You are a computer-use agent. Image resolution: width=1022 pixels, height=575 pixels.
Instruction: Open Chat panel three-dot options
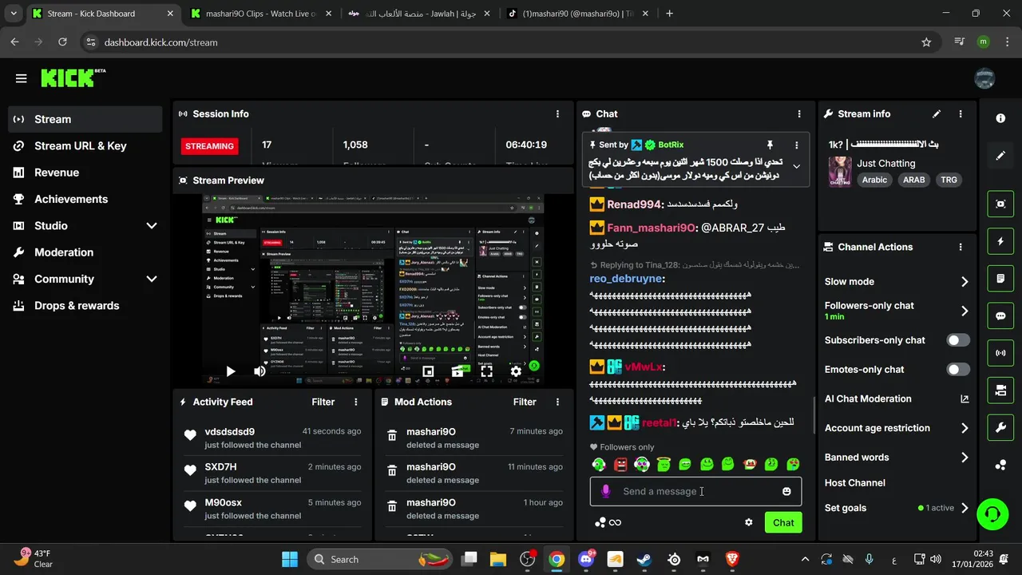coord(799,114)
